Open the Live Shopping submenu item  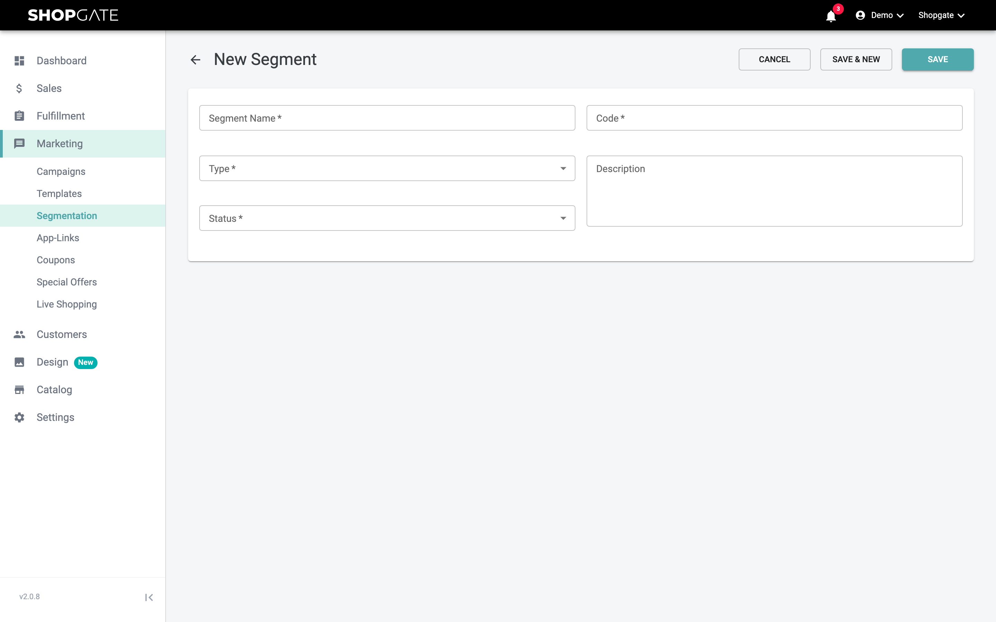[83, 304]
